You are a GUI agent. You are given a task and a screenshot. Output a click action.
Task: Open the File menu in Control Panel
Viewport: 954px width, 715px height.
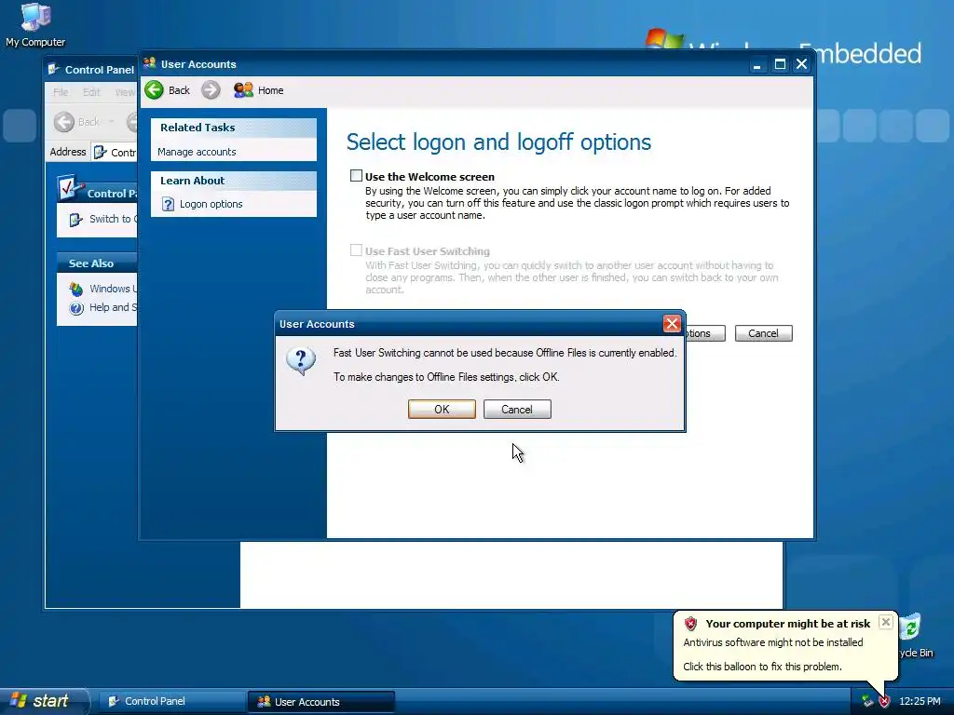[61, 92]
